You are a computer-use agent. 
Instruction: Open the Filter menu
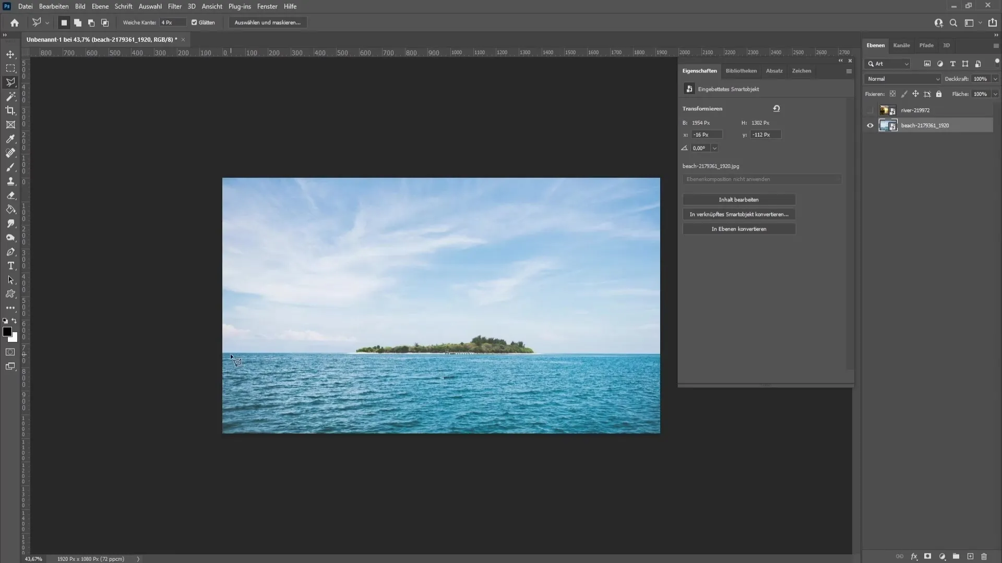tap(173, 6)
